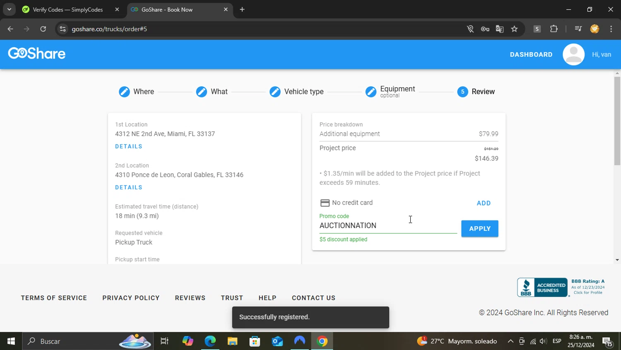Viewport: 621px width, 350px height.
Task: Click the Successfully registered notification
Action: coord(310,317)
